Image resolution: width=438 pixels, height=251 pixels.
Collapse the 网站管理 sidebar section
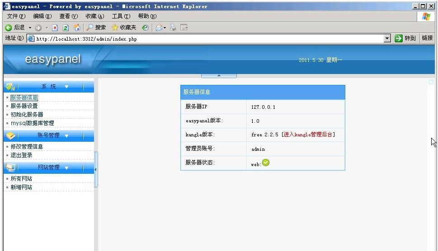pos(66,168)
